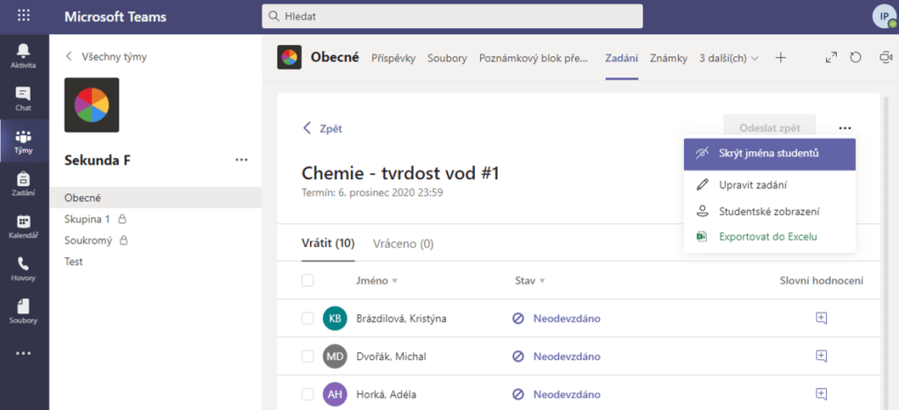
Task: Open the Aktivita bell icon
Action: (x=24, y=54)
